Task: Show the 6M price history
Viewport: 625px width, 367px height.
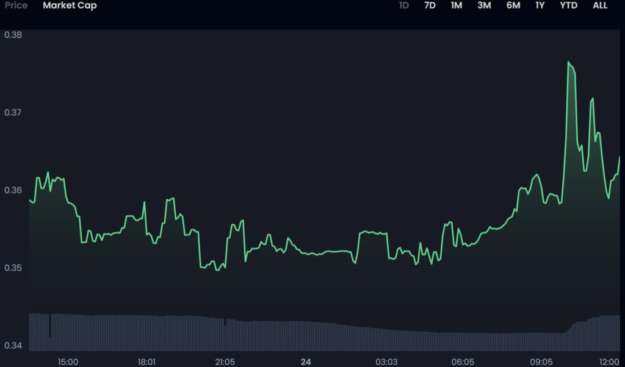Action: click(513, 5)
